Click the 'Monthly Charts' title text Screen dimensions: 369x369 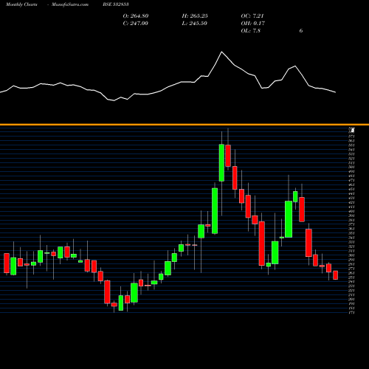pos(21,4)
